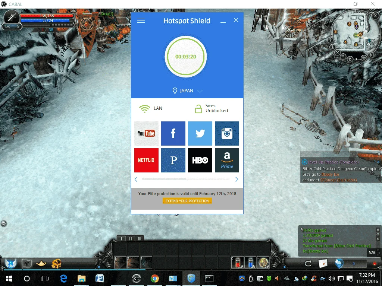
Task: Click the sites list scrollbar
Action: tap(186, 179)
